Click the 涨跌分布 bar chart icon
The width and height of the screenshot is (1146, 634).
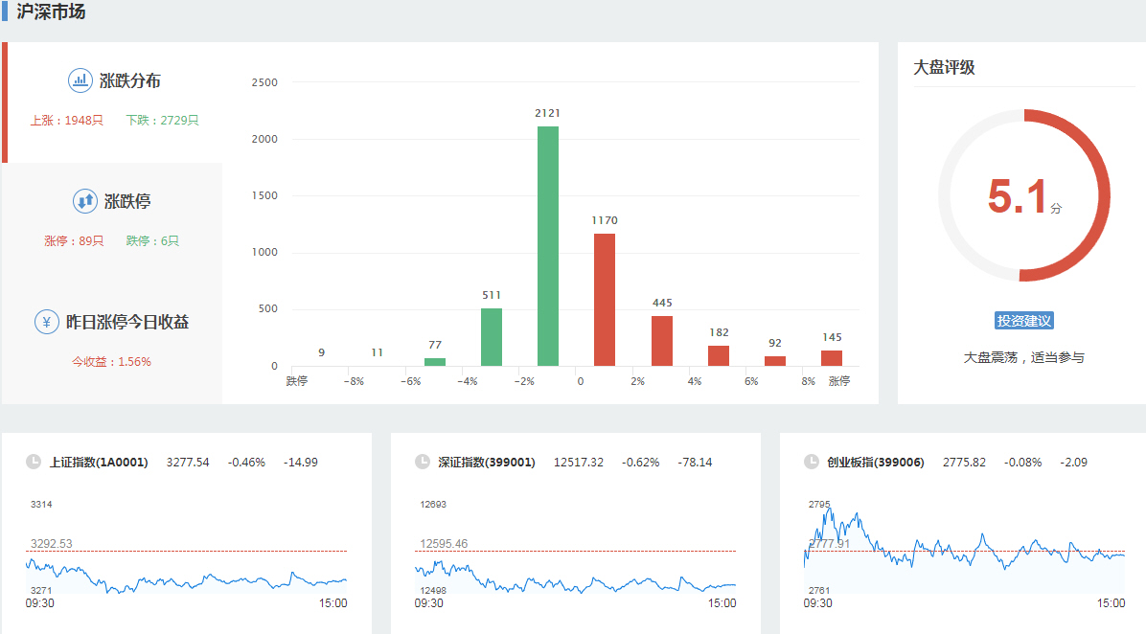pos(80,80)
